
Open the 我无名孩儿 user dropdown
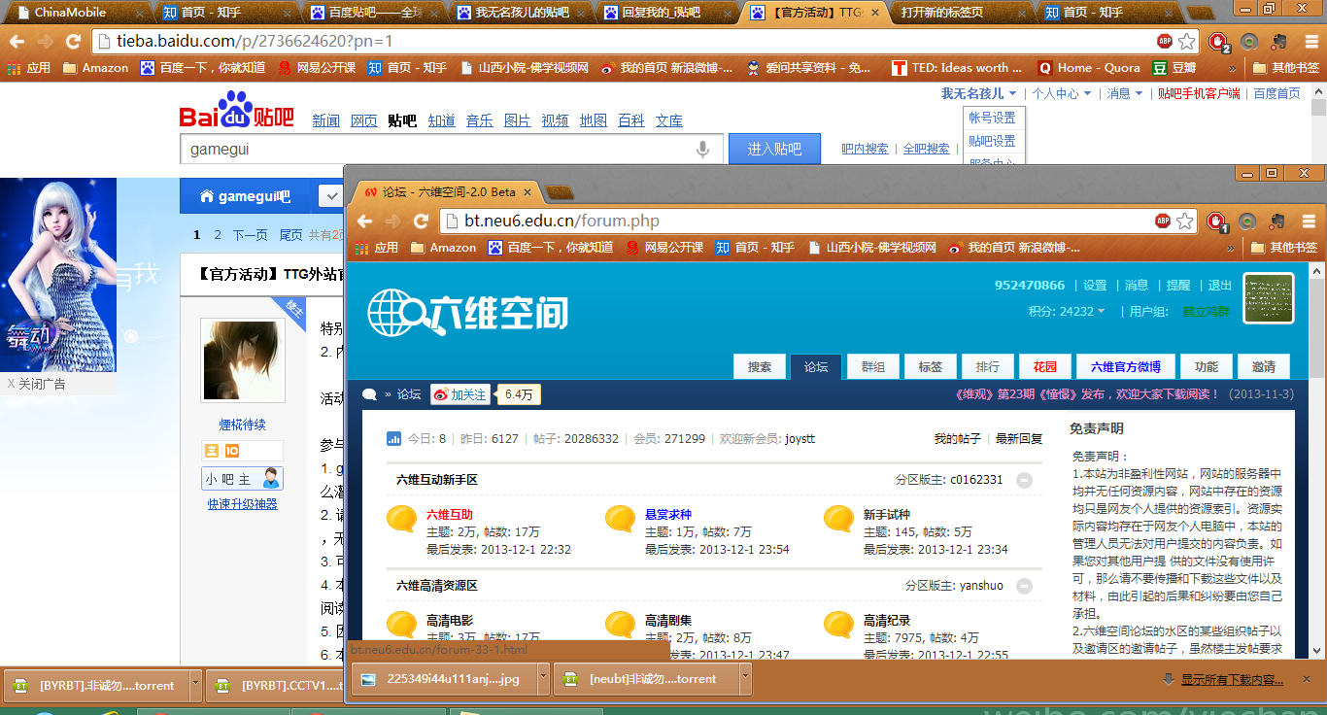click(x=979, y=93)
